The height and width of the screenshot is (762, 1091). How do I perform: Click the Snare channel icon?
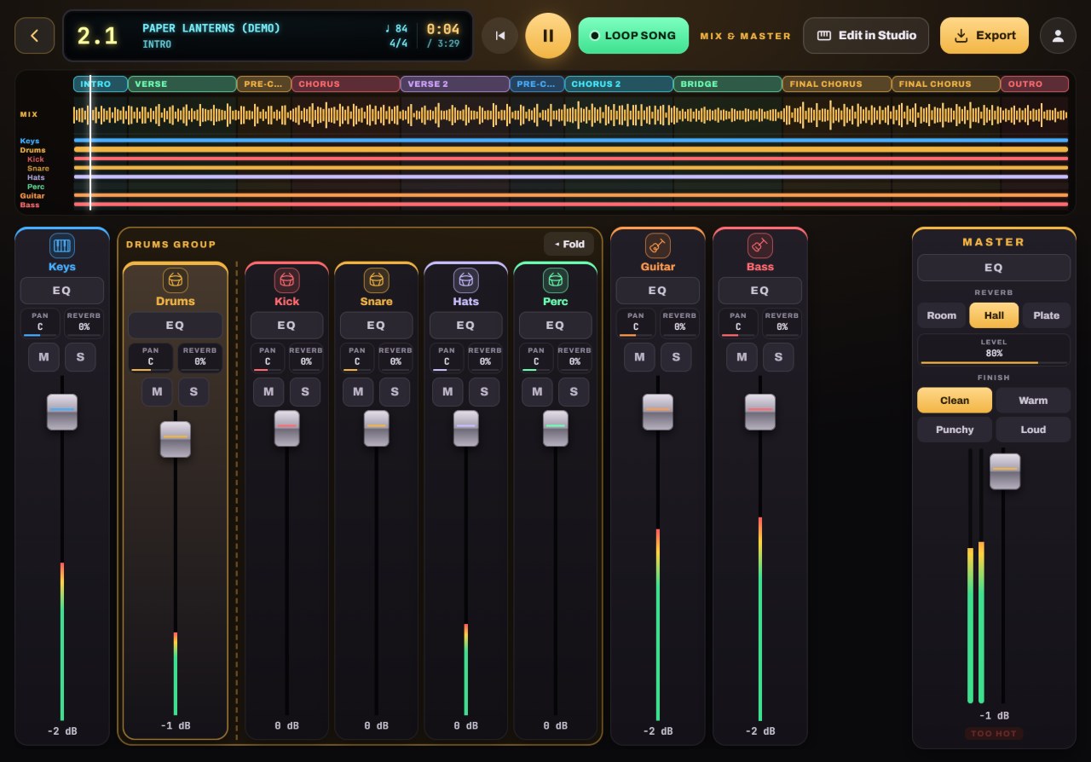coord(377,280)
